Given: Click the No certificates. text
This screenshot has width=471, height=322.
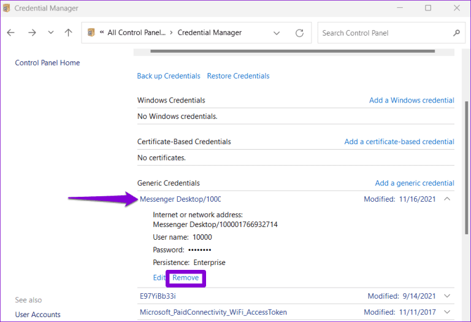Looking at the screenshot, I should [x=161, y=158].
